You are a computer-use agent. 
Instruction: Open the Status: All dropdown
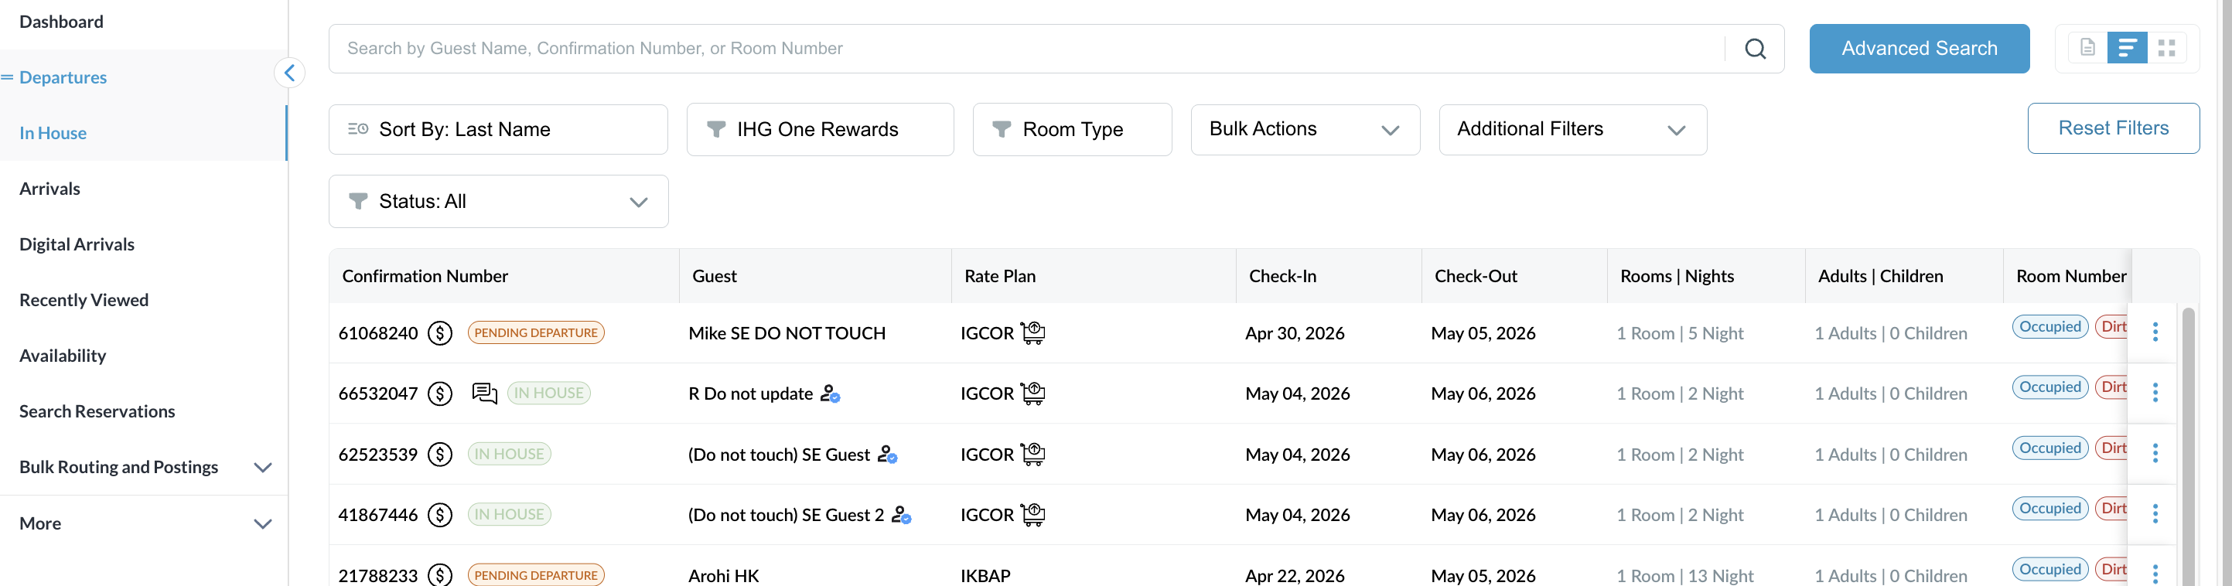click(498, 202)
